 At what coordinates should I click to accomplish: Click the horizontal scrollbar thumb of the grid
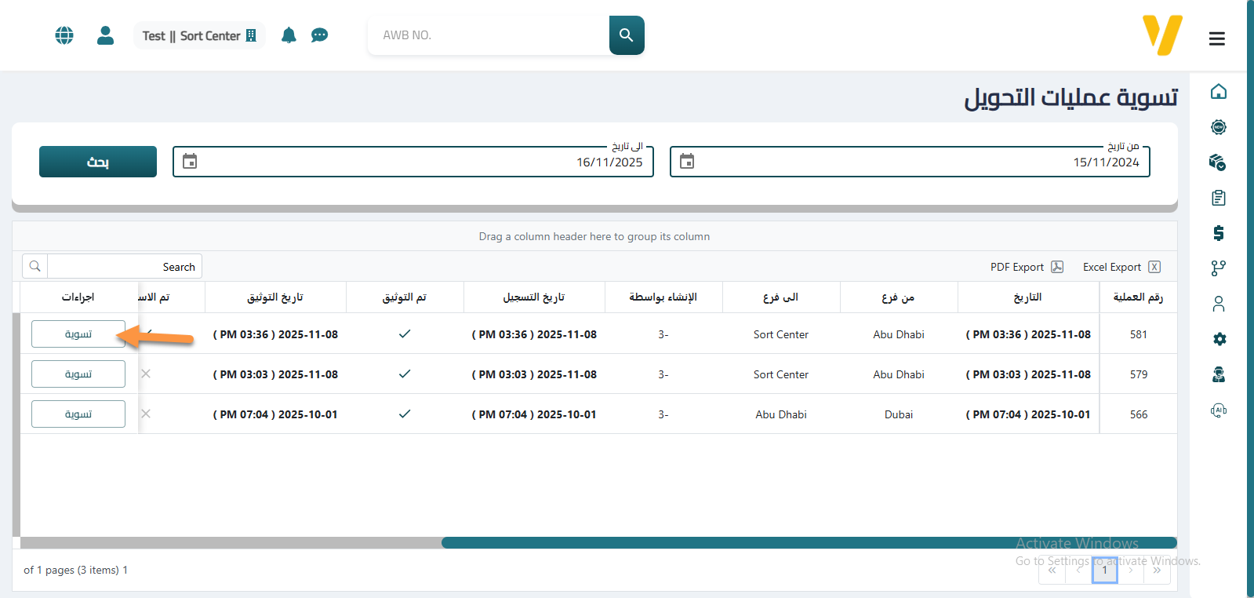click(x=808, y=543)
